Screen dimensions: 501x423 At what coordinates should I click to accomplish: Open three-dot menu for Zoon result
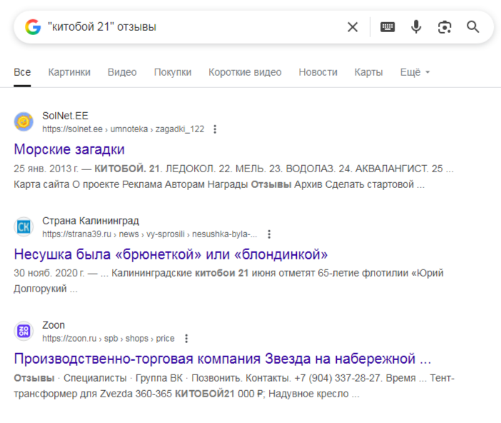[186, 339]
